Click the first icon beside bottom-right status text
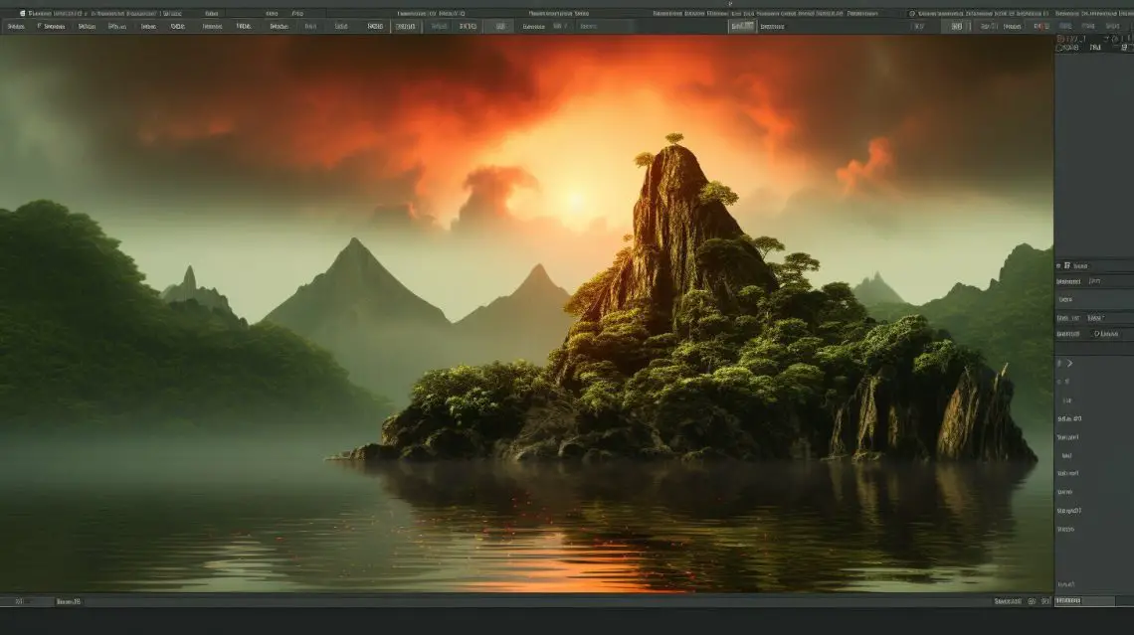This screenshot has height=635, width=1134. (x=1032, y=601)
